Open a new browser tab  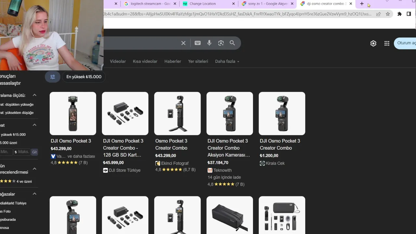[362, 4]
